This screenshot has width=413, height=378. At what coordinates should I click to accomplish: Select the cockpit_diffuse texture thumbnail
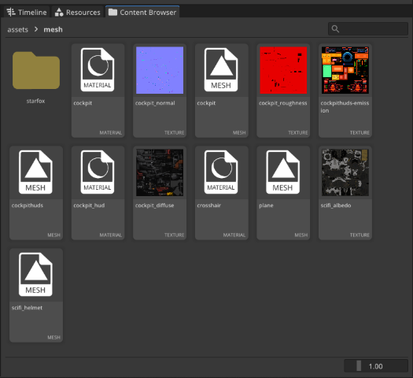[160, 172]
